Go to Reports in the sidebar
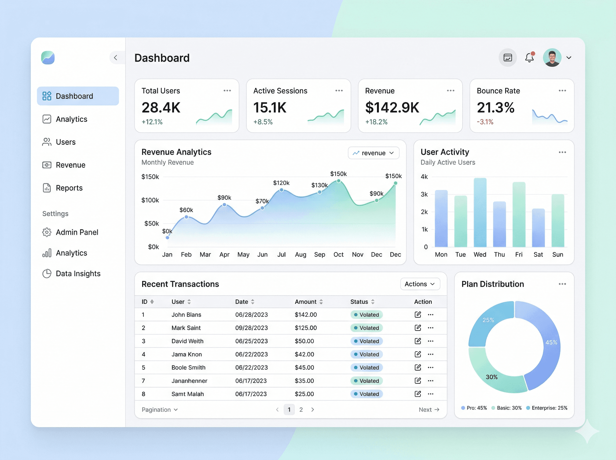The width and height of the screenshot is (616, 460). [x=69, y=188]
